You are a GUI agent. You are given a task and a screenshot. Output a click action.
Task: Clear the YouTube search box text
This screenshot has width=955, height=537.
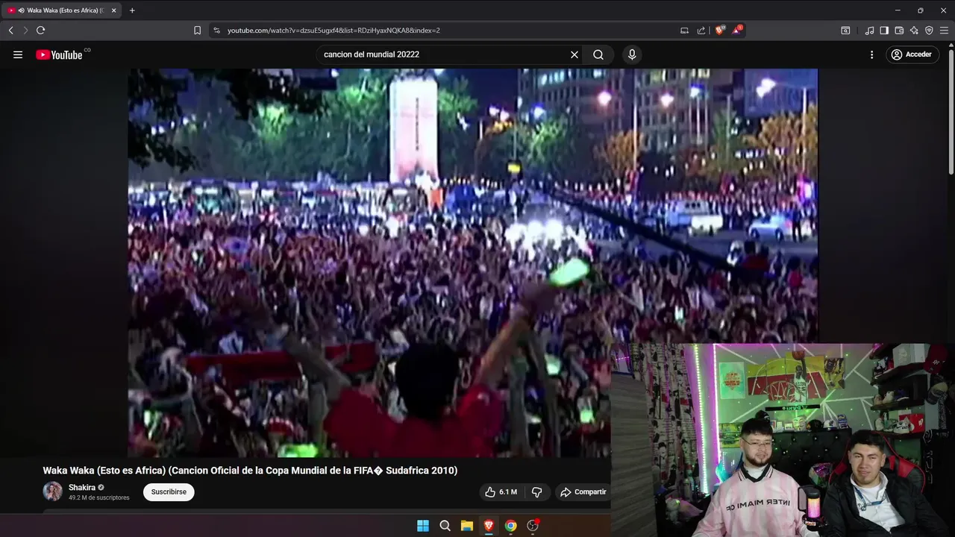(574, 54)
